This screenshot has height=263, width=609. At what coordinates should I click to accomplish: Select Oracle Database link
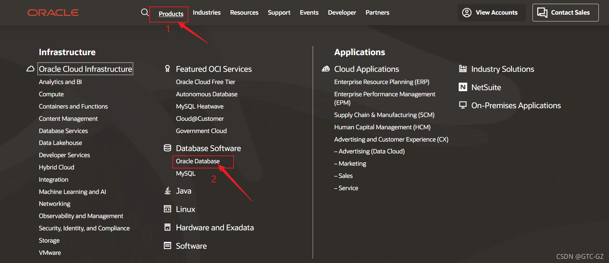click(198, 161)
